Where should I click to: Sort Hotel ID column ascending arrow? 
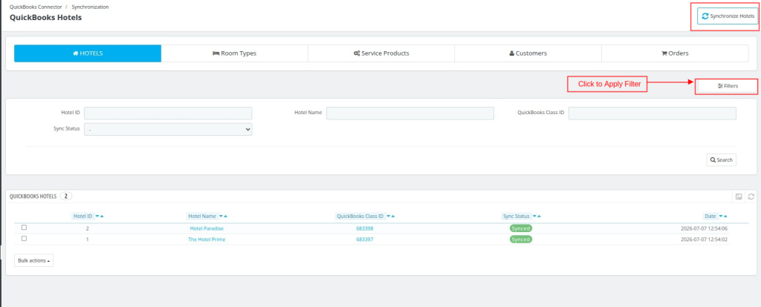pos(102,216)
